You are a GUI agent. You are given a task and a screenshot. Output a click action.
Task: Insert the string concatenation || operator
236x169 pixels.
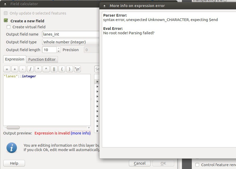point(54,69)
